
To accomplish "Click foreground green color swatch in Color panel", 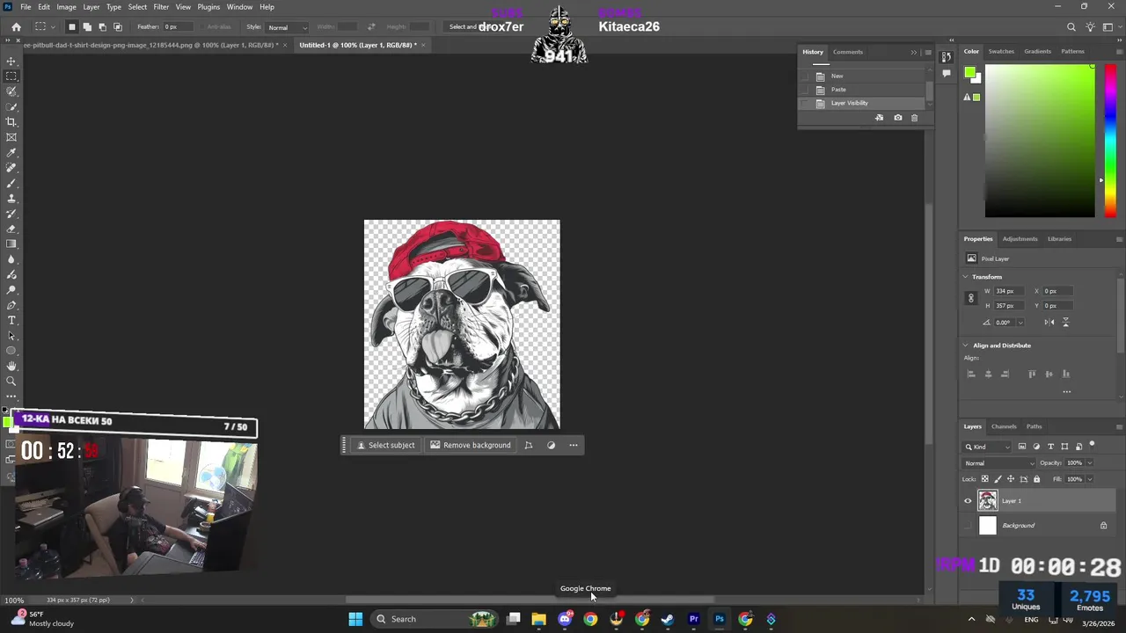I will (x=969, y=73).
